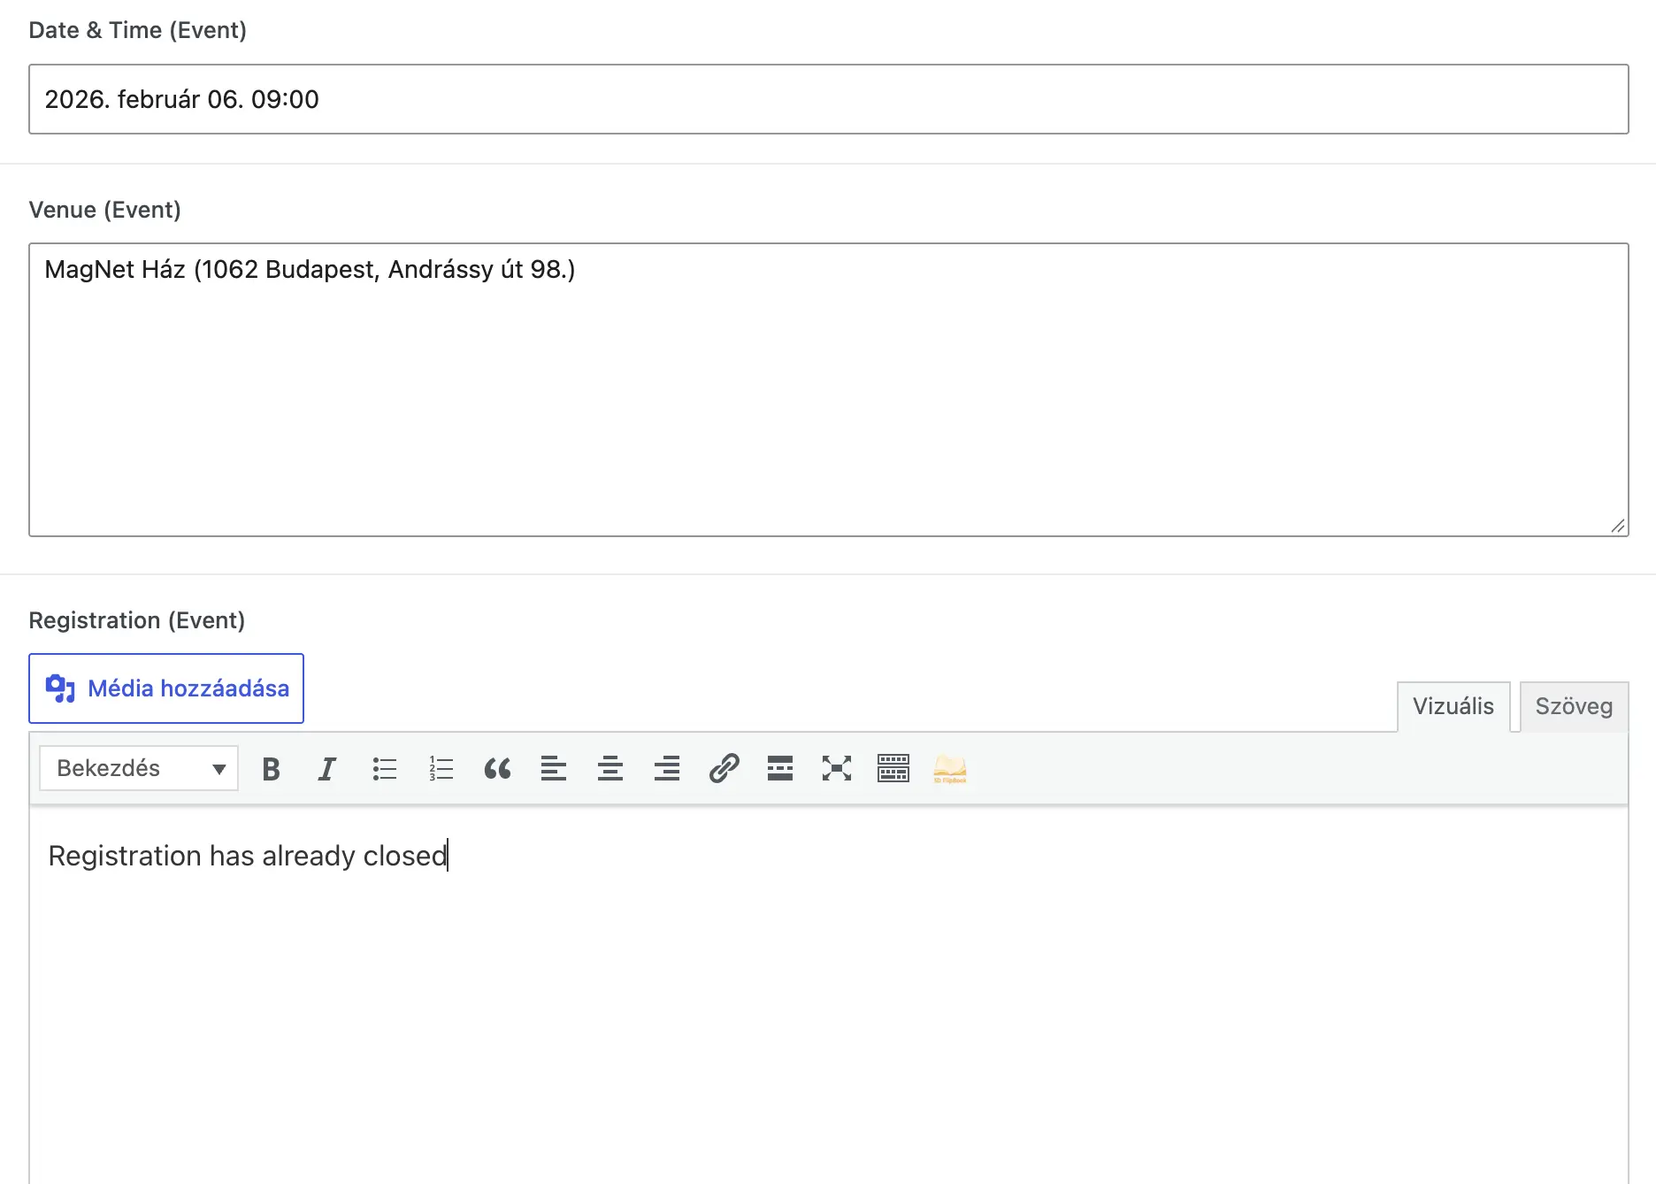Apply blockquote formatting
The image size is (1656, 1184).
497,768
